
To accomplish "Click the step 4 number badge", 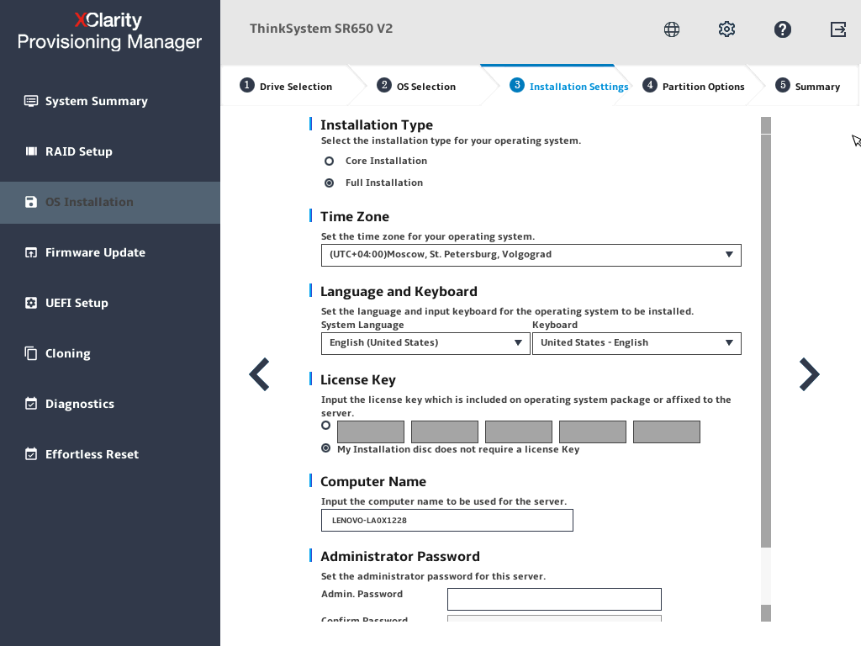I will coord(650,85).
